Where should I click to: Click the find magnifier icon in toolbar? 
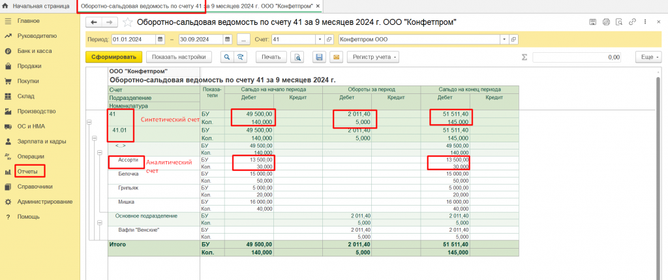[x=227, y=57]
